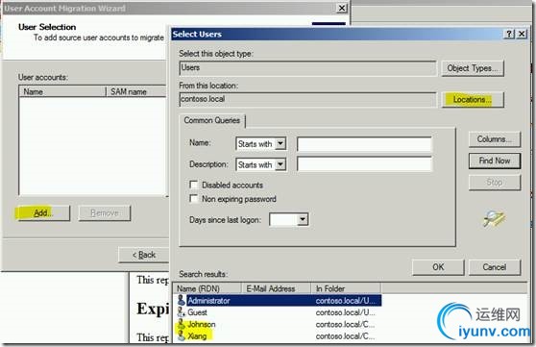The height and width of the screenshot is (347, 536).
Task: Sort by the Name (RDN) column header
Action: [x=207, y=288]
